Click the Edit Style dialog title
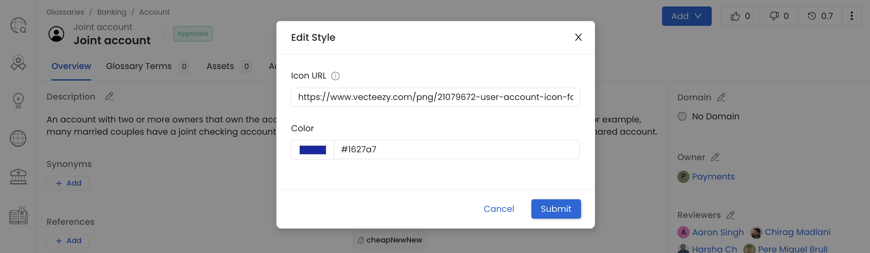The height and width of the screenshot is (253, 870). (x=313, y=37)
